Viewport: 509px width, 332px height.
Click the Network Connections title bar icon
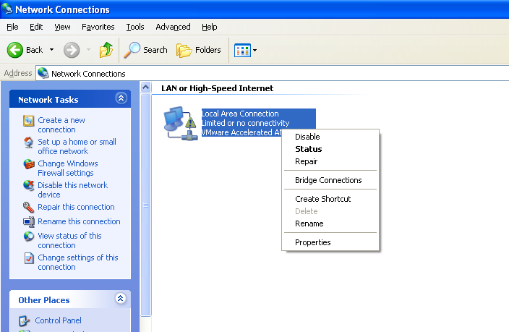point(7,9)
